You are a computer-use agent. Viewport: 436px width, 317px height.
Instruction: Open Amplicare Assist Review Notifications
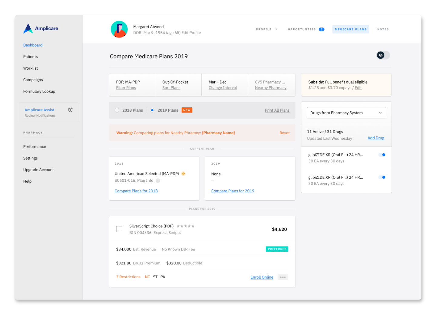click(x=48, y=112)
